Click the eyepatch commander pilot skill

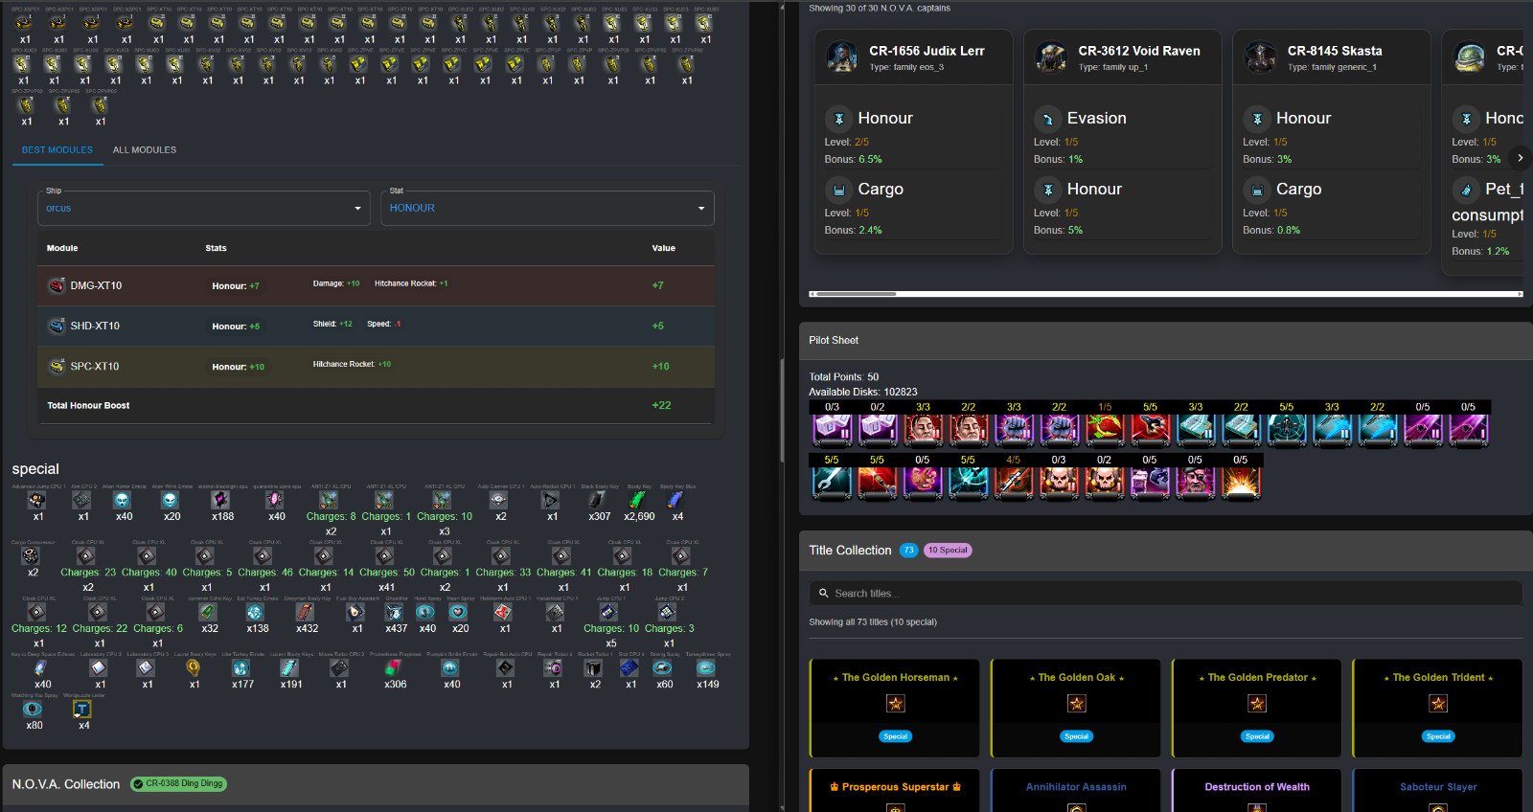[1196, 482]
